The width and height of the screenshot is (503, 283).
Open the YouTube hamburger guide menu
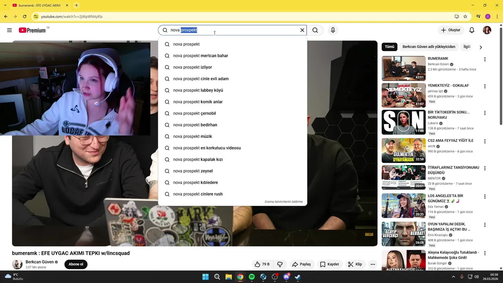click(x=9, y=30)
